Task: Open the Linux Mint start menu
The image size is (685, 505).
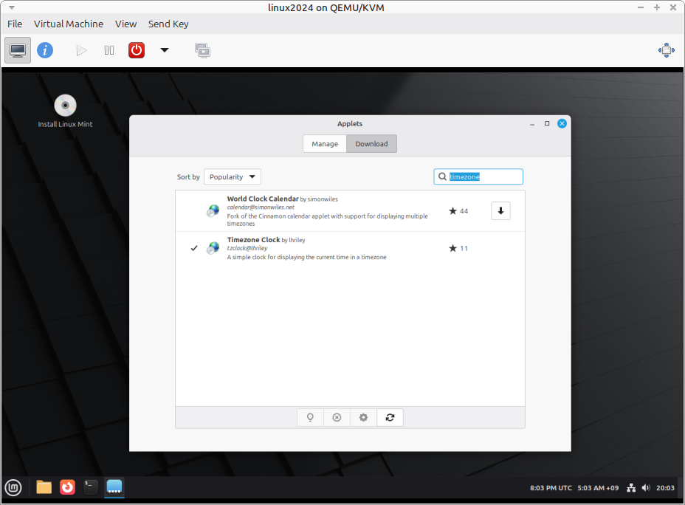Action: 13,487
